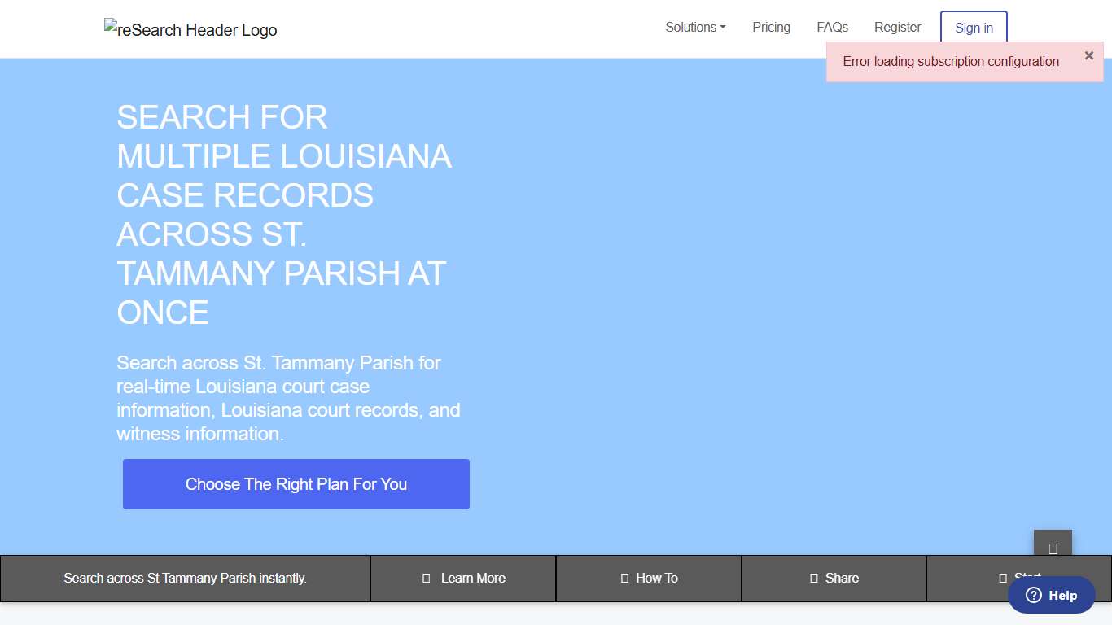This screenshot has width=1112, height=625.
Task: Click the How To icon in bottom bar
Action: tap(624, 578)
